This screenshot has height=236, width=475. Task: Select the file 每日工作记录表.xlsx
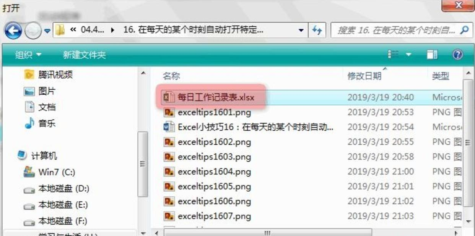click(x=216, y=97)
